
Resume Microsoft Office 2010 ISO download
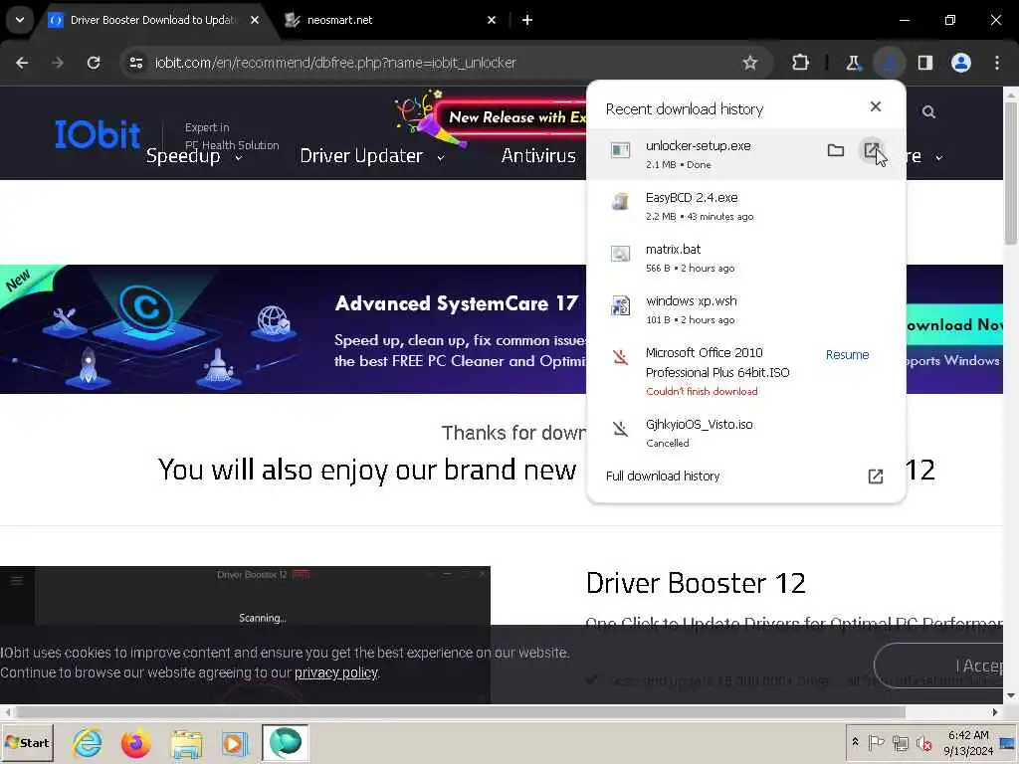pos(847,355)
